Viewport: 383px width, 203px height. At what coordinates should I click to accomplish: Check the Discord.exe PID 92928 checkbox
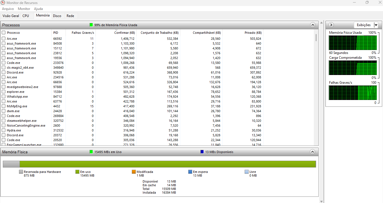pos(4,72)
